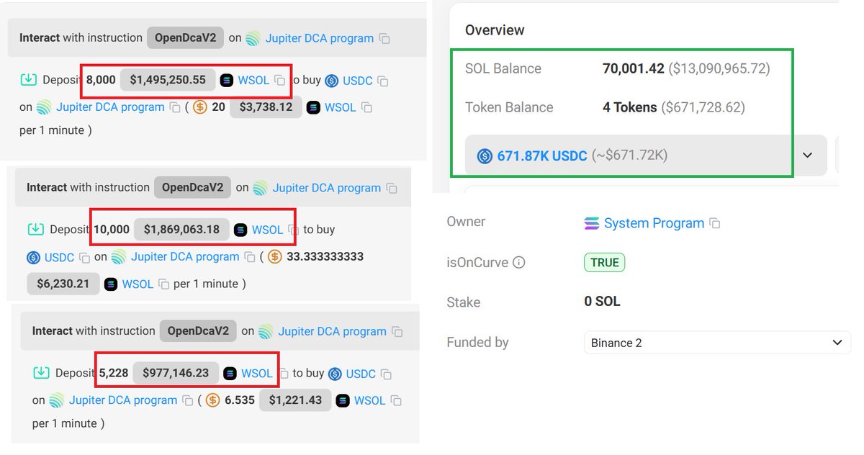This screenshot has width=864, height=455.
Task: Copy the WSOL address next to $6,230.21
Action: [163, 284]
